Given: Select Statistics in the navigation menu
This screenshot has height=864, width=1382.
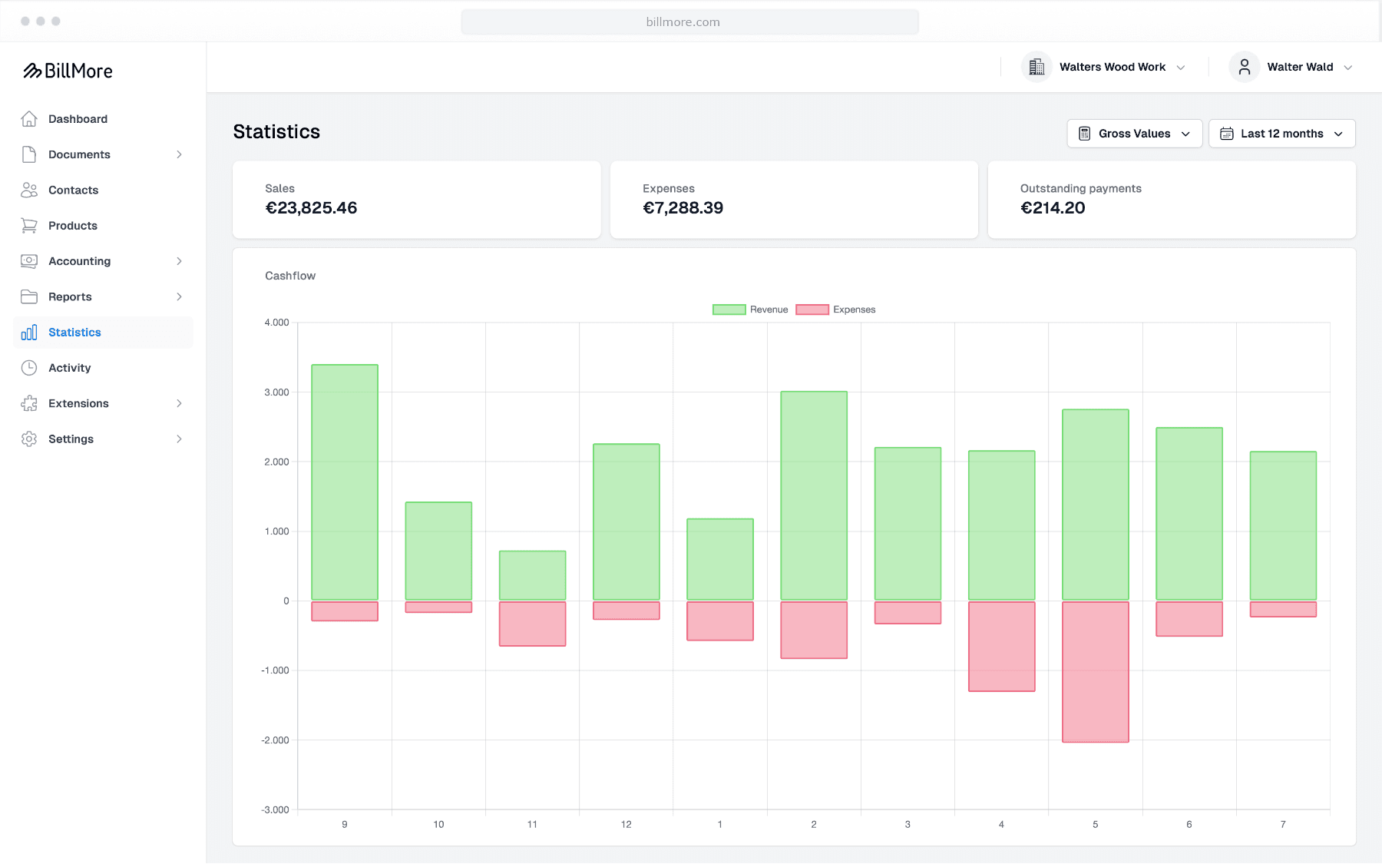Looking at the screenshot, I should (x=74, y=332).
